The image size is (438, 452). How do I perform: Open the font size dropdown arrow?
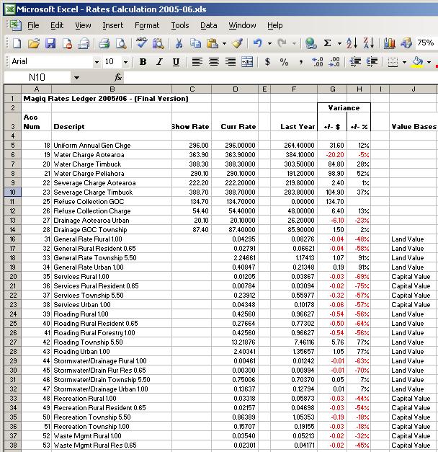click(x=125, y=62)
